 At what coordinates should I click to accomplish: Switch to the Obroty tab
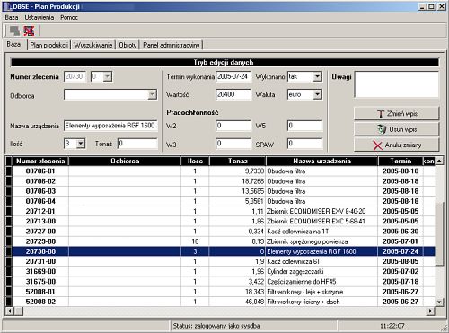pyautogui.click(x=128, y=45)
